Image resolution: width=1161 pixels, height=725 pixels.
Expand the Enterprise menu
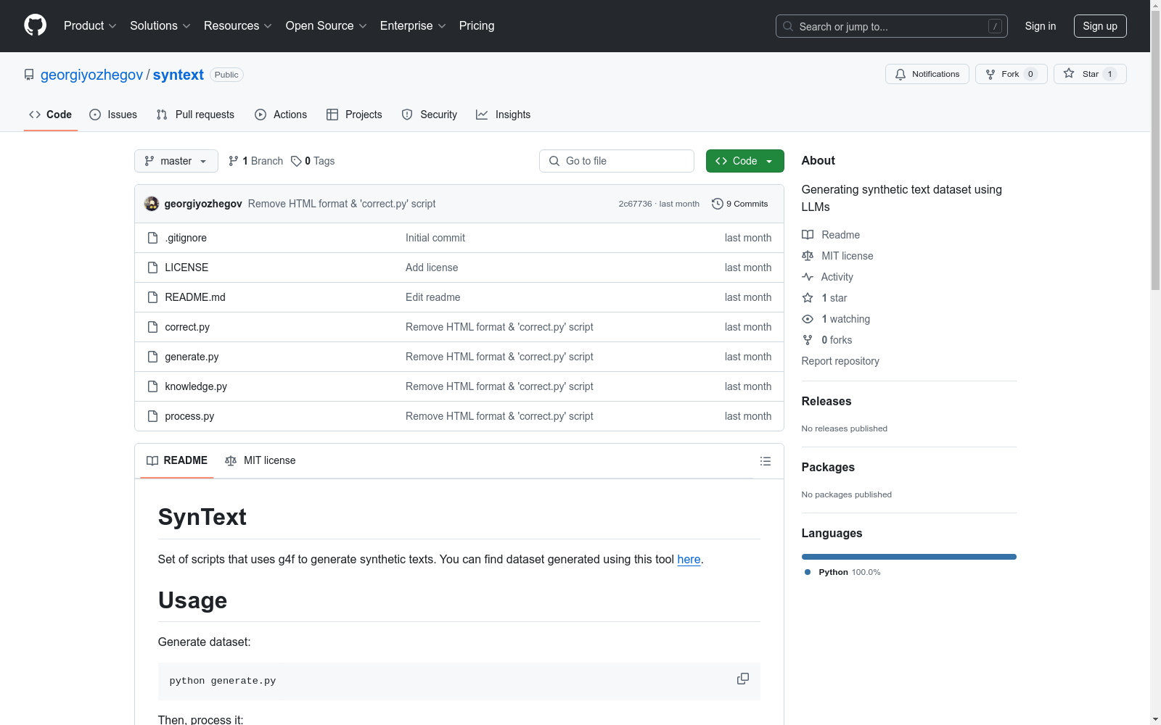413,26
